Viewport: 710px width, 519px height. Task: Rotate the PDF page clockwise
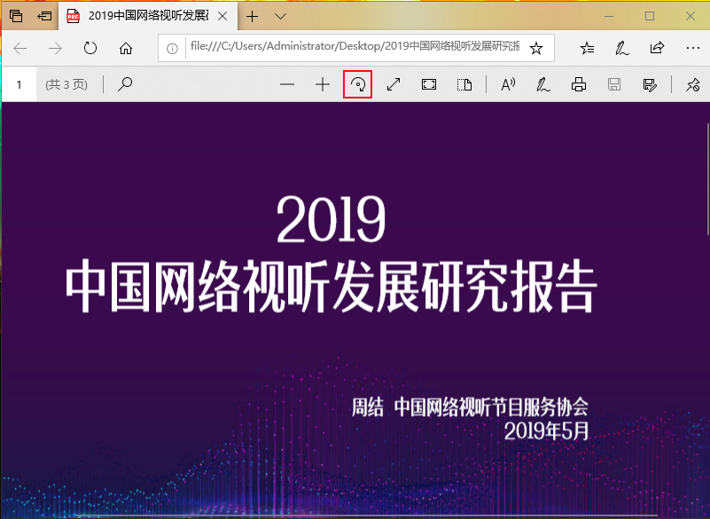tap(358, 84)
